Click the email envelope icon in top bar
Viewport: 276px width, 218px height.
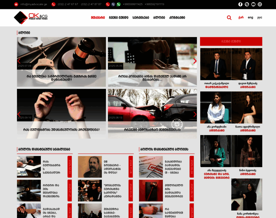pos(16,4)
